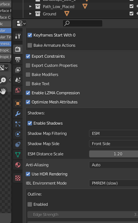The height and width of the screenshot is (223, 138).
Task: Expand the Path_Low_Placed collection
Action: [x=30, y=7]
